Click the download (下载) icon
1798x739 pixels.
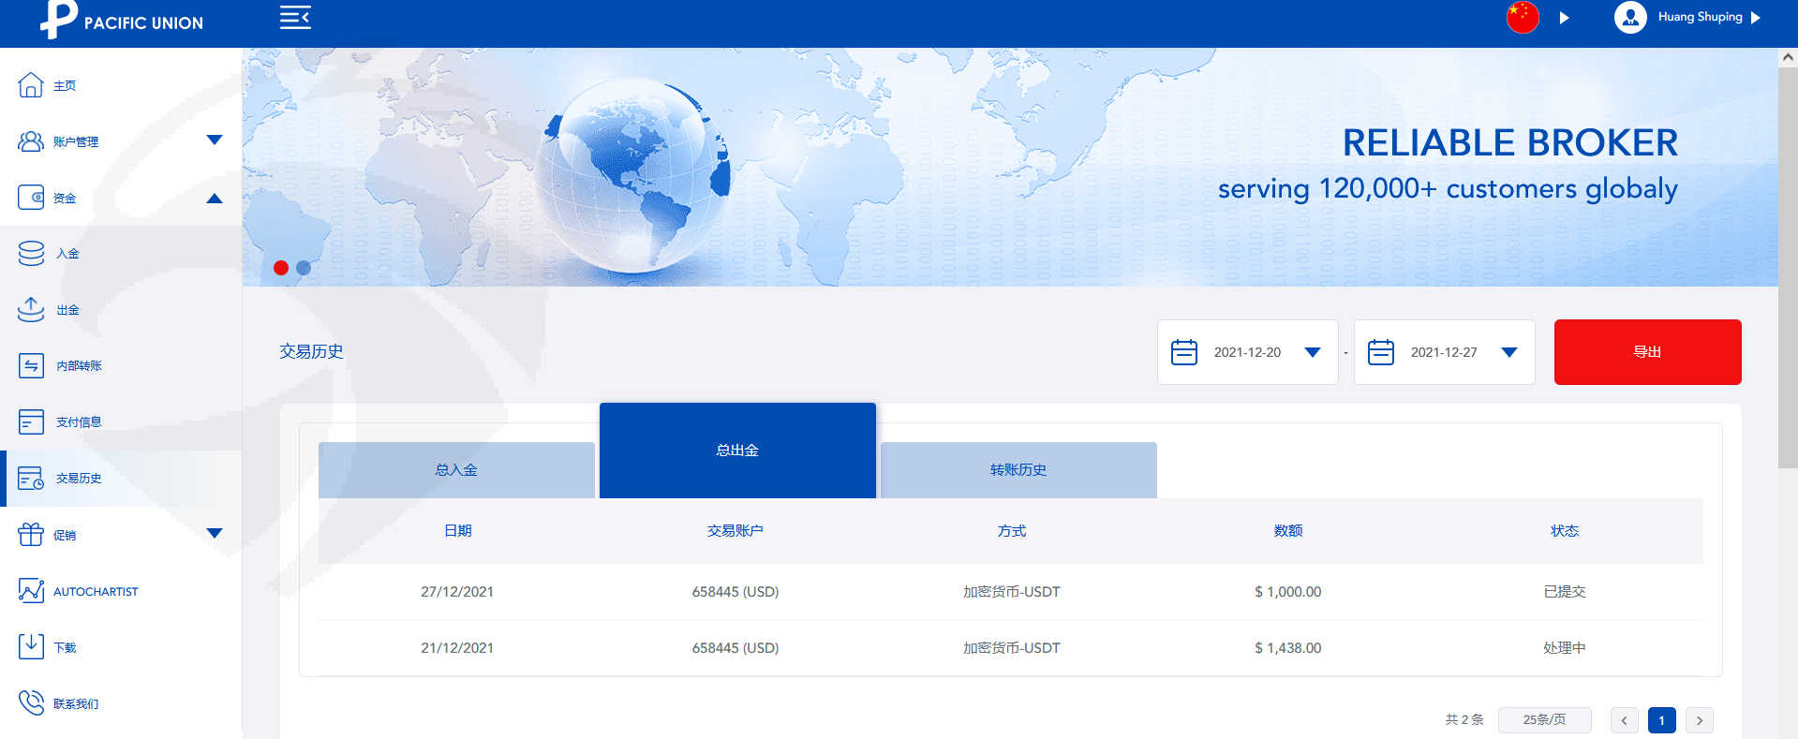[x=31, y=646]
